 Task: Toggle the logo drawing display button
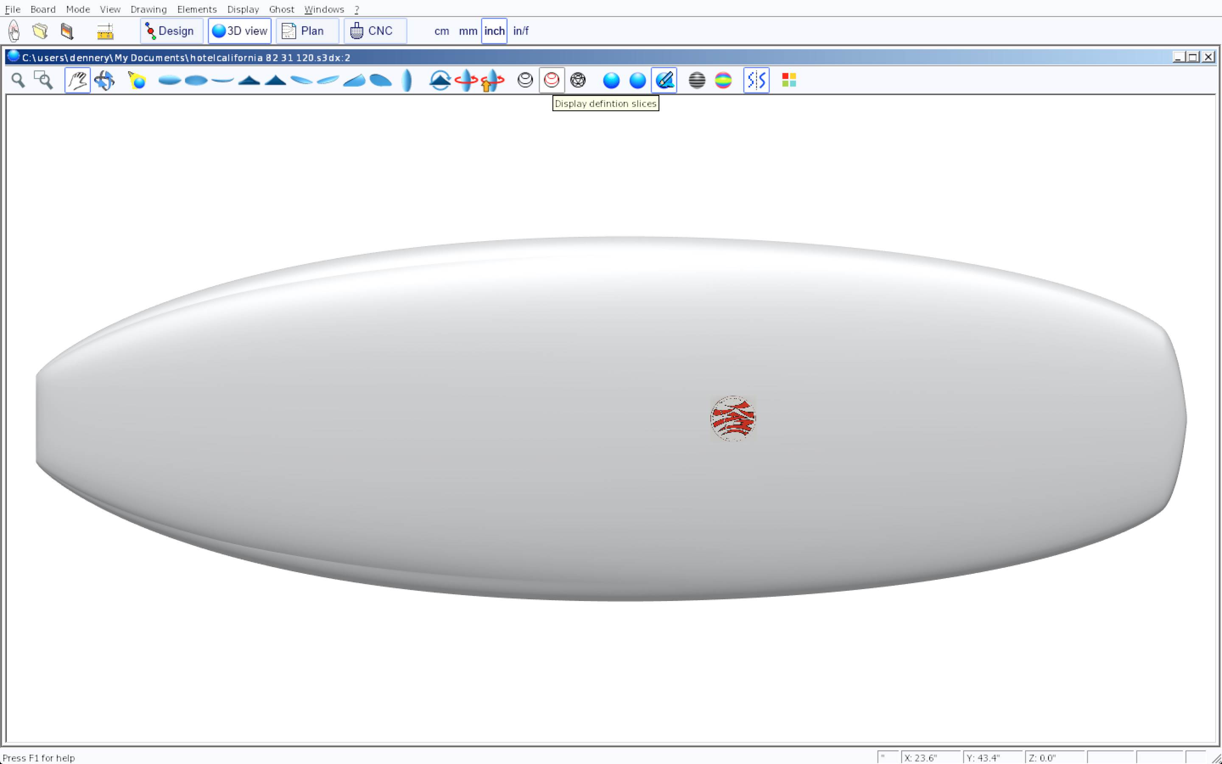point(664,80)
